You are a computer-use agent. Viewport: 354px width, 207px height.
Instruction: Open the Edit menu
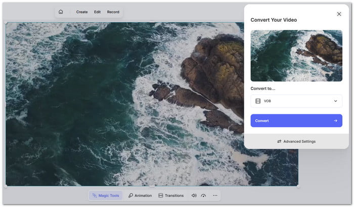[x=97, y=12]
